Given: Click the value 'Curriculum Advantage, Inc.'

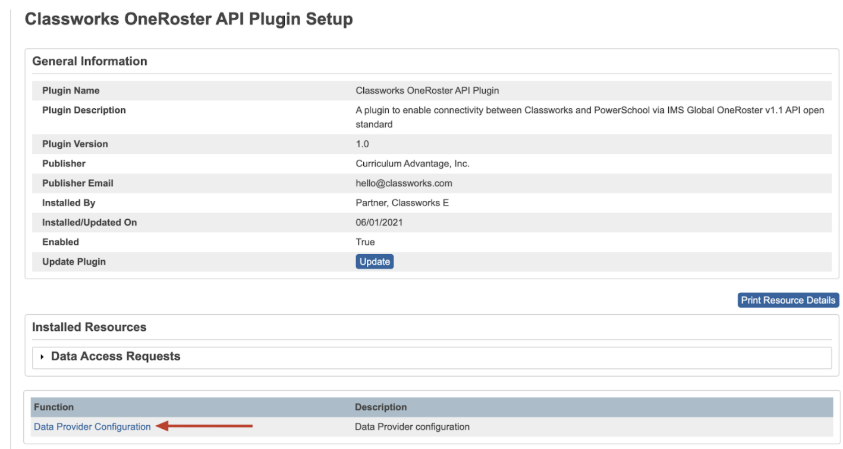Looking at the screenshot, I should 413,163.
